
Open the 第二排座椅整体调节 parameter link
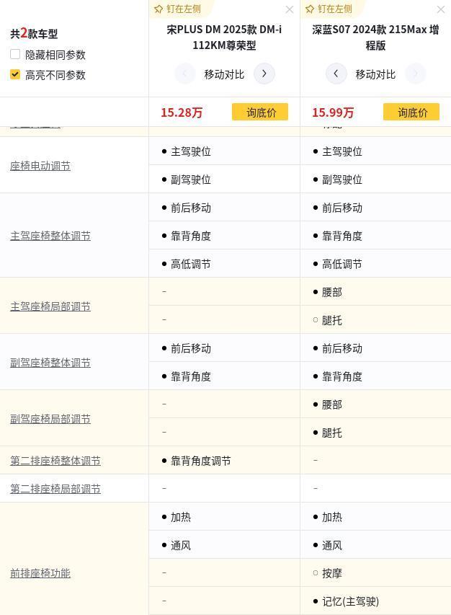coord(55,461)
